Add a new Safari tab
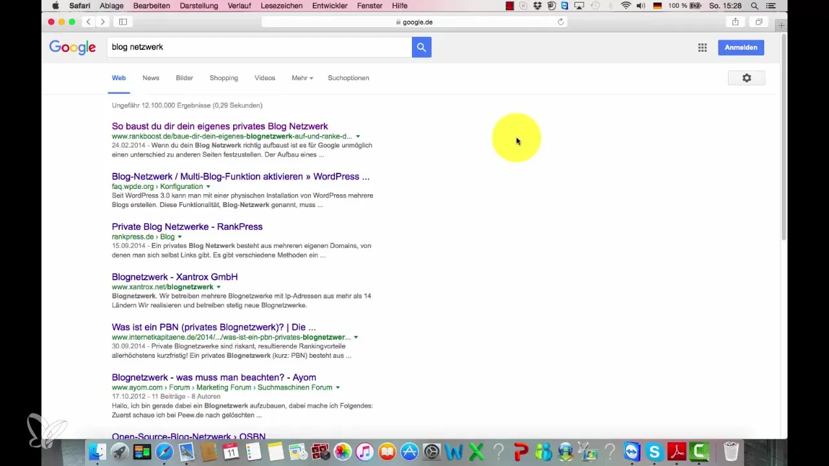Image resolution: width=829 pixels, height=466 pixels. pyautogui.click(x=781, y=25)
